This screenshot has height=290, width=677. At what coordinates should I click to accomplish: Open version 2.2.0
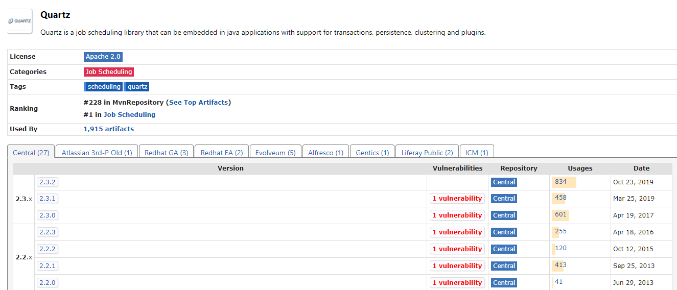(47, 283)
